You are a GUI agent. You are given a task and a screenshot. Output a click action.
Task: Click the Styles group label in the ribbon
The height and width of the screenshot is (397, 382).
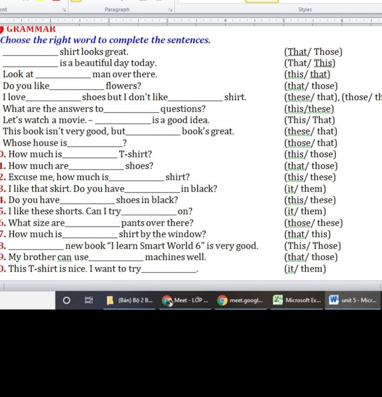point(305,10)
